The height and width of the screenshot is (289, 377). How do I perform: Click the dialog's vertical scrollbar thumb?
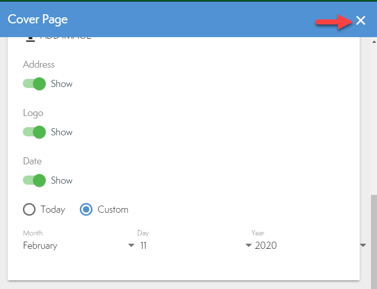[x=373, y=239]
